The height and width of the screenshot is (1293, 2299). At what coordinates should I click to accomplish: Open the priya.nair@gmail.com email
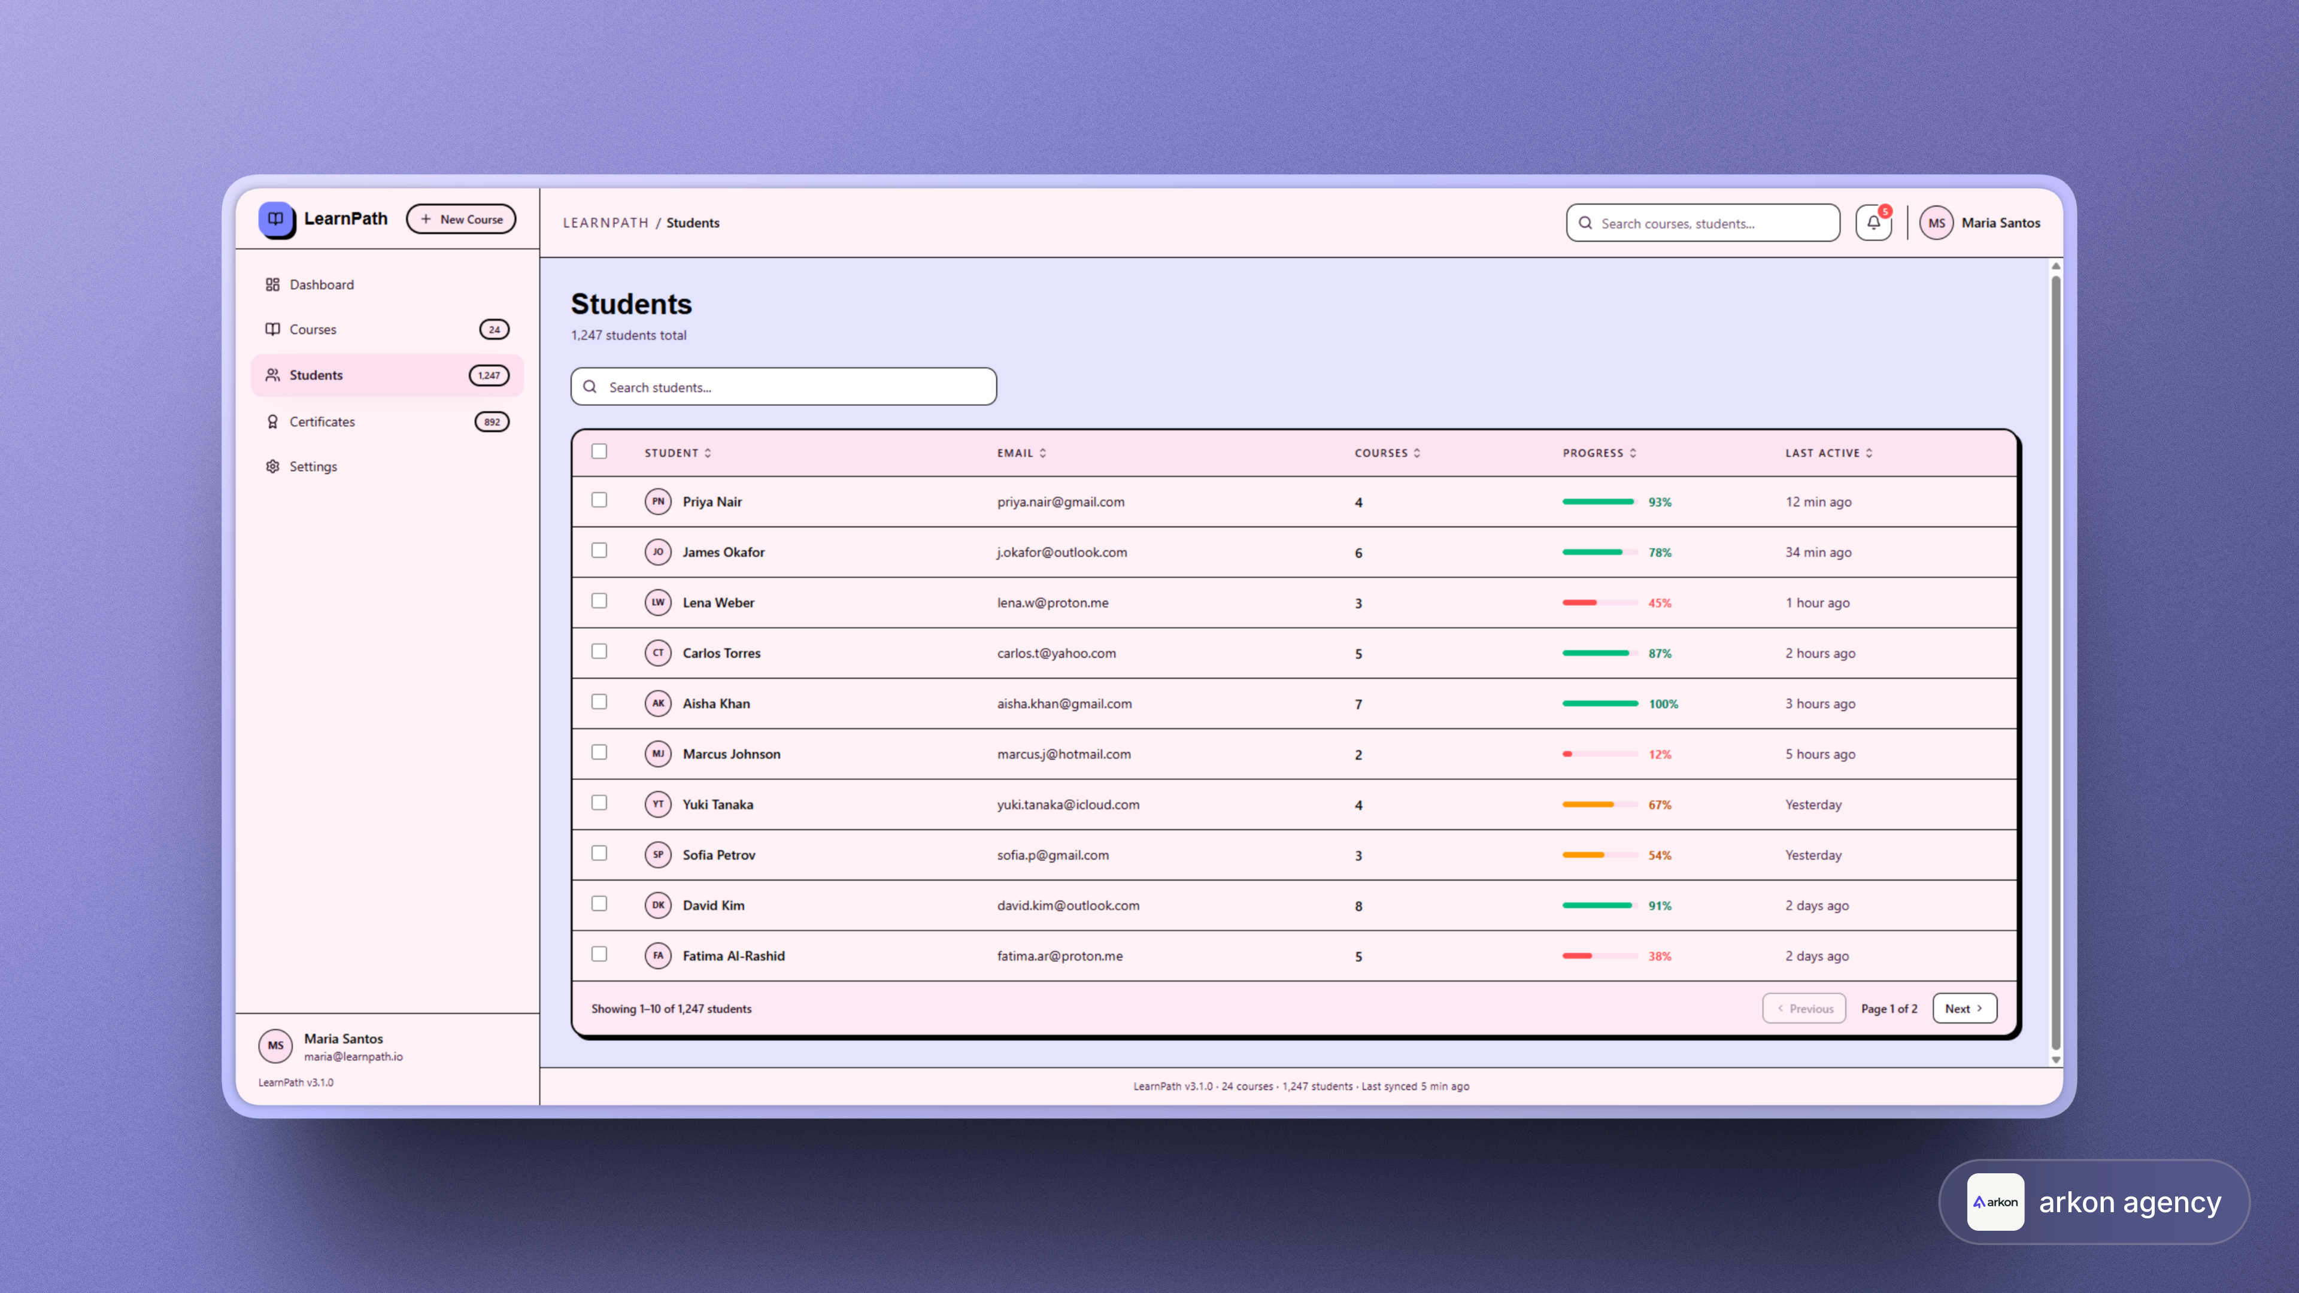coord(1060,502)
